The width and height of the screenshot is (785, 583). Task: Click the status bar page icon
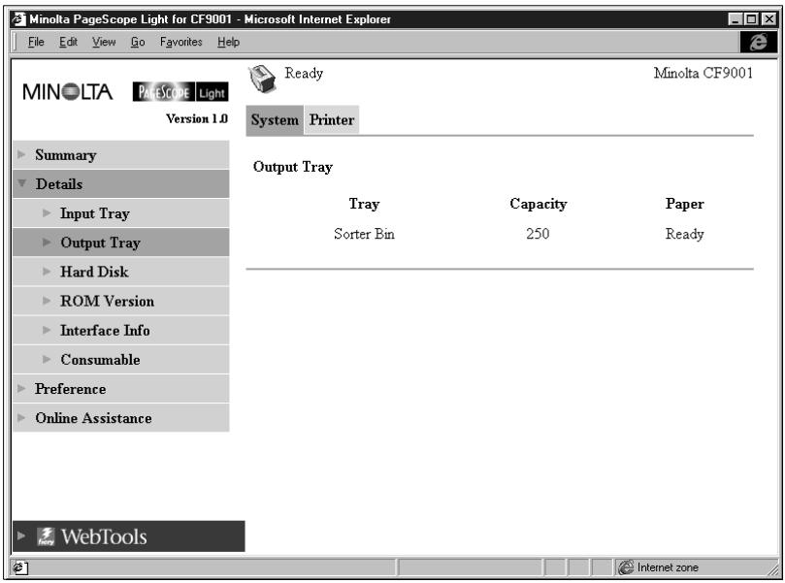point(19,567)
